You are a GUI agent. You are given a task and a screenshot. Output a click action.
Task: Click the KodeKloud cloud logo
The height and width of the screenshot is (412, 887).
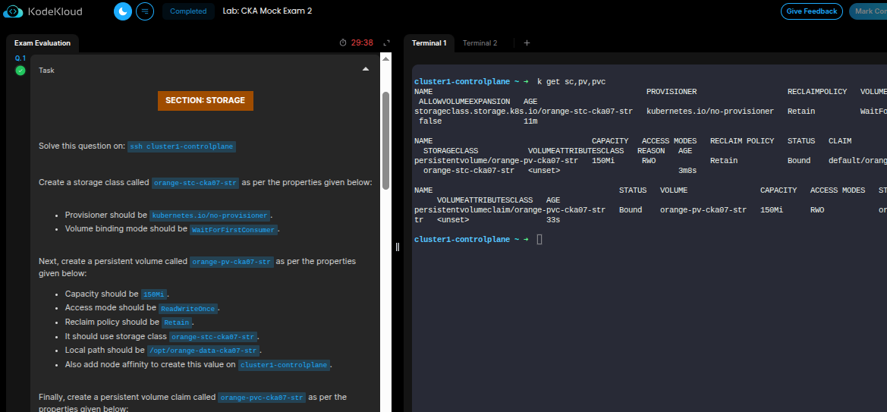point(13,11)
